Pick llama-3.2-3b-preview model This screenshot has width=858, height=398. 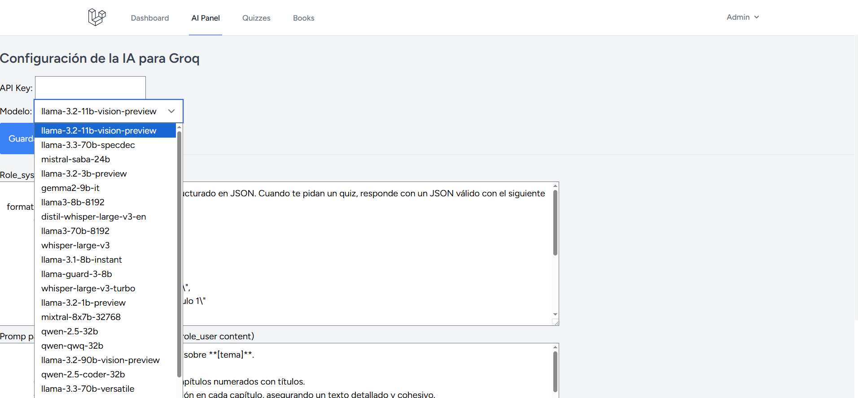click(x=105, y=173)
